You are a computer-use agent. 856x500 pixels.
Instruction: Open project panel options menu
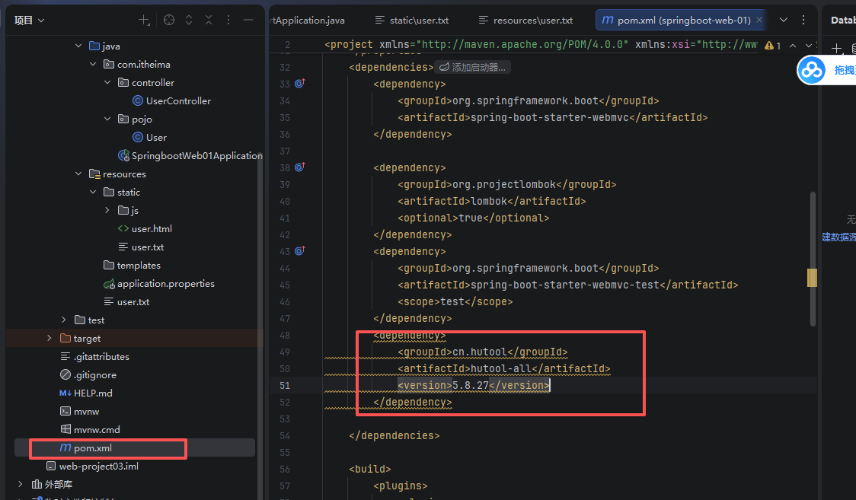click(x=228, y=21)
